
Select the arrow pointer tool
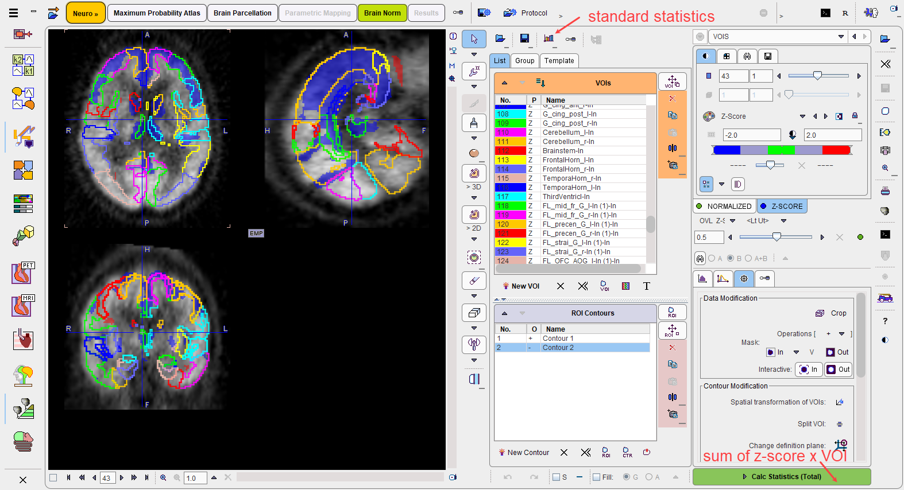tap(474, 38)
